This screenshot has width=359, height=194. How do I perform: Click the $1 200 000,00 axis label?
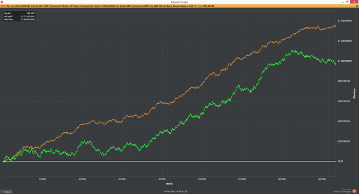point(345,41)
